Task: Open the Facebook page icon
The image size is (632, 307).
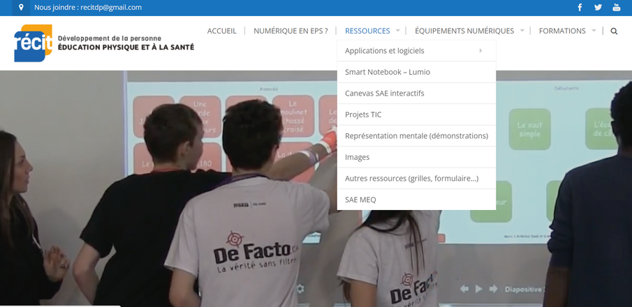Action: [x=580, y=8]
